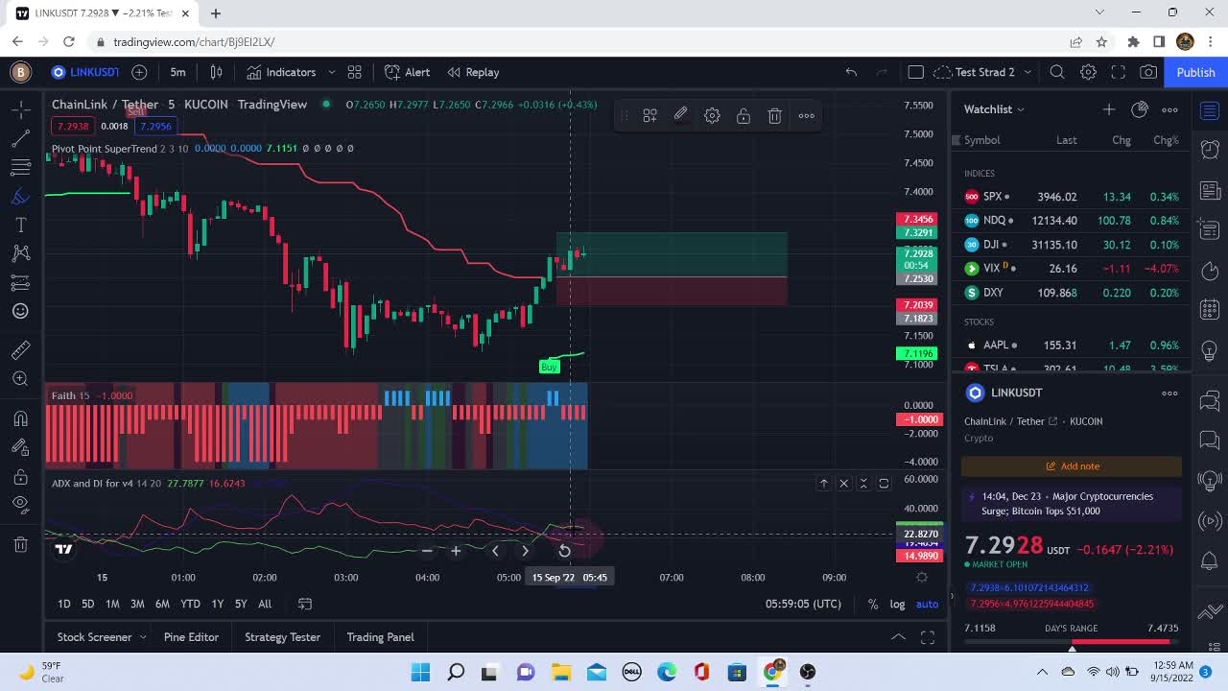
Task: Select the ruler measure tool
Action: 20,350
